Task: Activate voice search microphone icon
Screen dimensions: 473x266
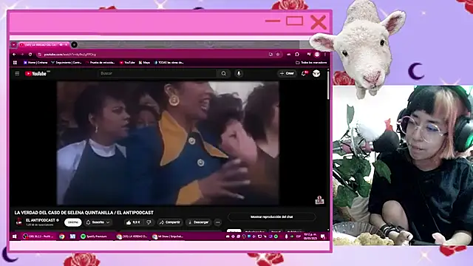Action: (239, 74)
